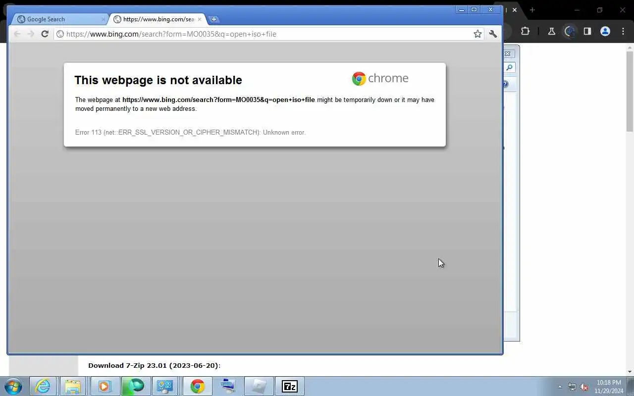
Task: Click the bold bing.com URL in error message
Action: (218, 99)
